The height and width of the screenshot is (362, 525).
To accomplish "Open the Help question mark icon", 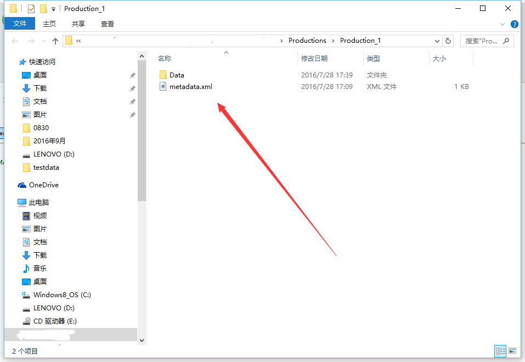I will point(514,24).
